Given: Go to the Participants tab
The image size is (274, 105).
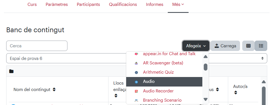Looking at the screenshot, I should (89, 4).
